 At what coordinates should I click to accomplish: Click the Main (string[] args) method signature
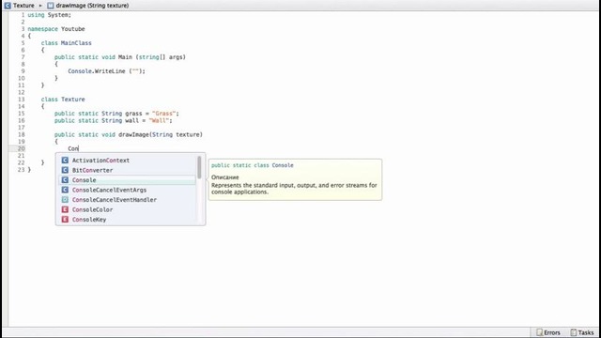120,57
